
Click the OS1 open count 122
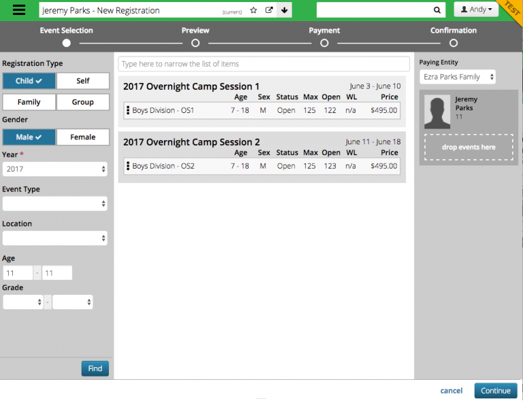[330, 110]
